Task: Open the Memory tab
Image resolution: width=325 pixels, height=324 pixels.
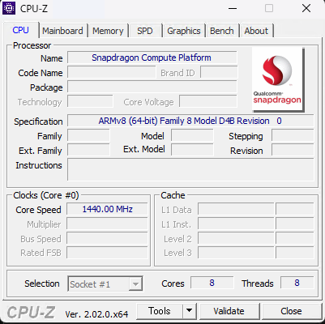Action: pyautogui.click(x=108, y=31)
